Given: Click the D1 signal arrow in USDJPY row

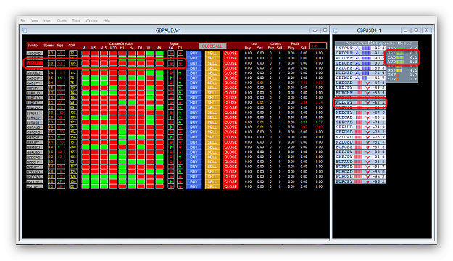Looking at the screenshot, I should tap(180, 186).
